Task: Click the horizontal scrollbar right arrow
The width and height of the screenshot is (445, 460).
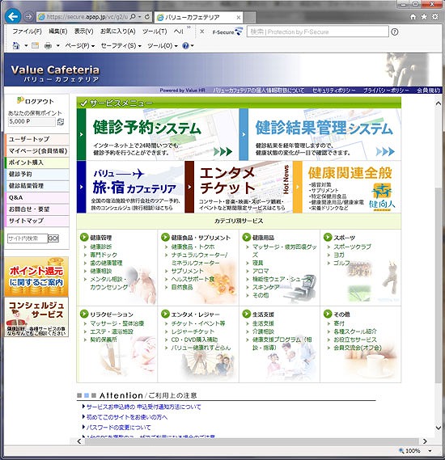Action: click(x=425, y=441)
